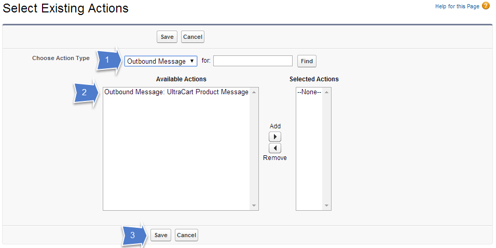Click the Remove left-arrow button
Screen dimensions: 496x248
[275, 148]
